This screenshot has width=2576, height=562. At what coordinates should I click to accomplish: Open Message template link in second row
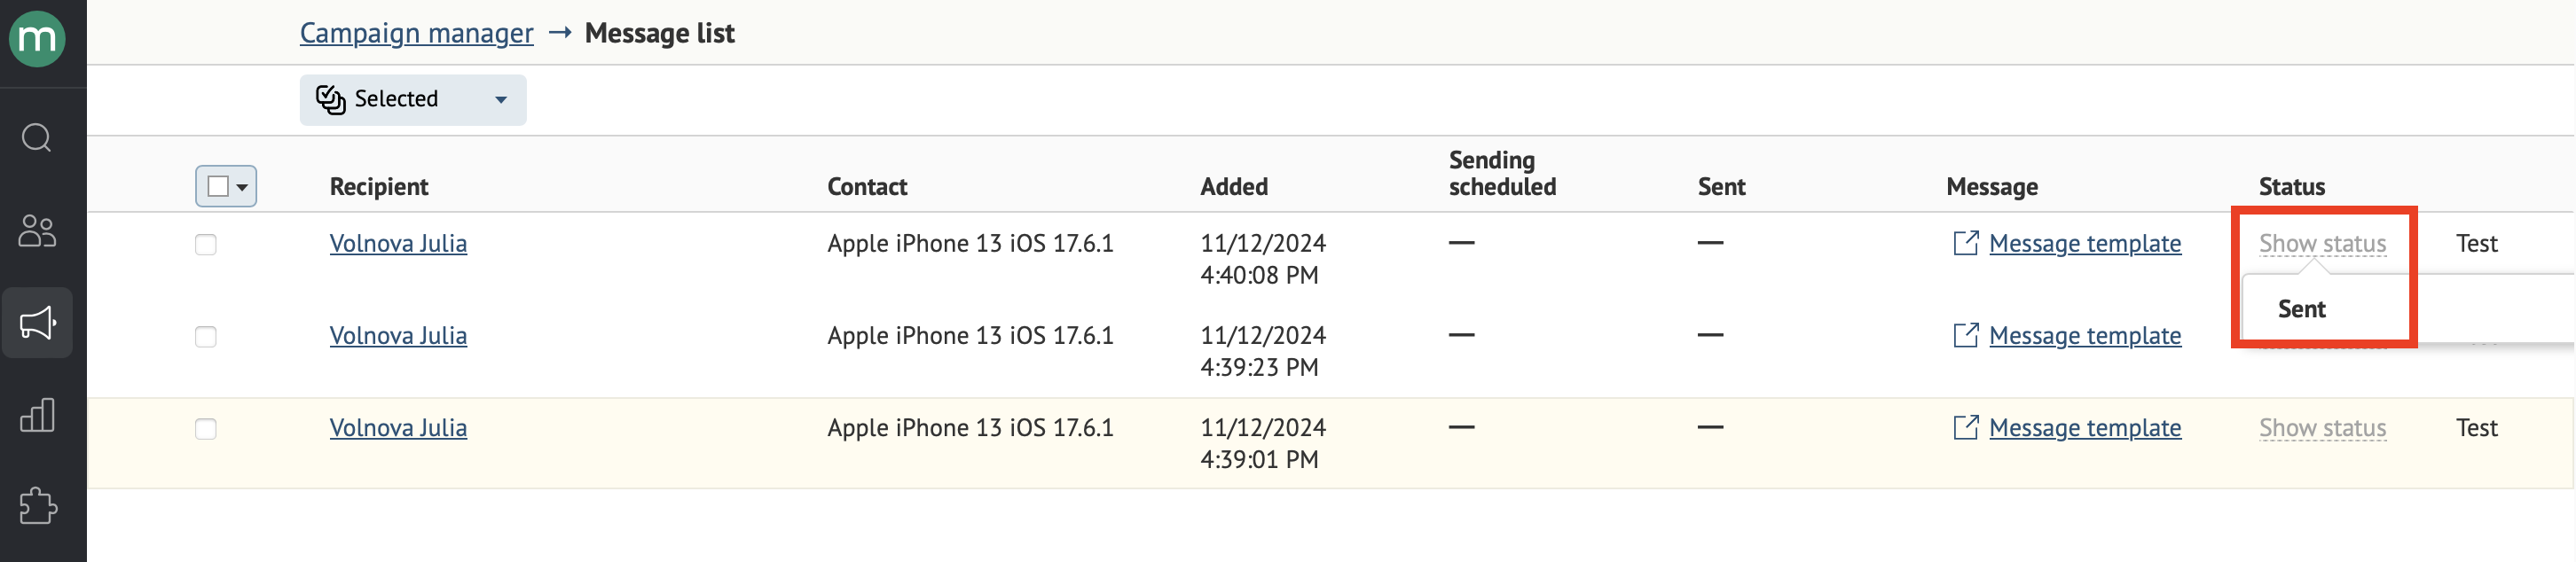[2085, 335]
